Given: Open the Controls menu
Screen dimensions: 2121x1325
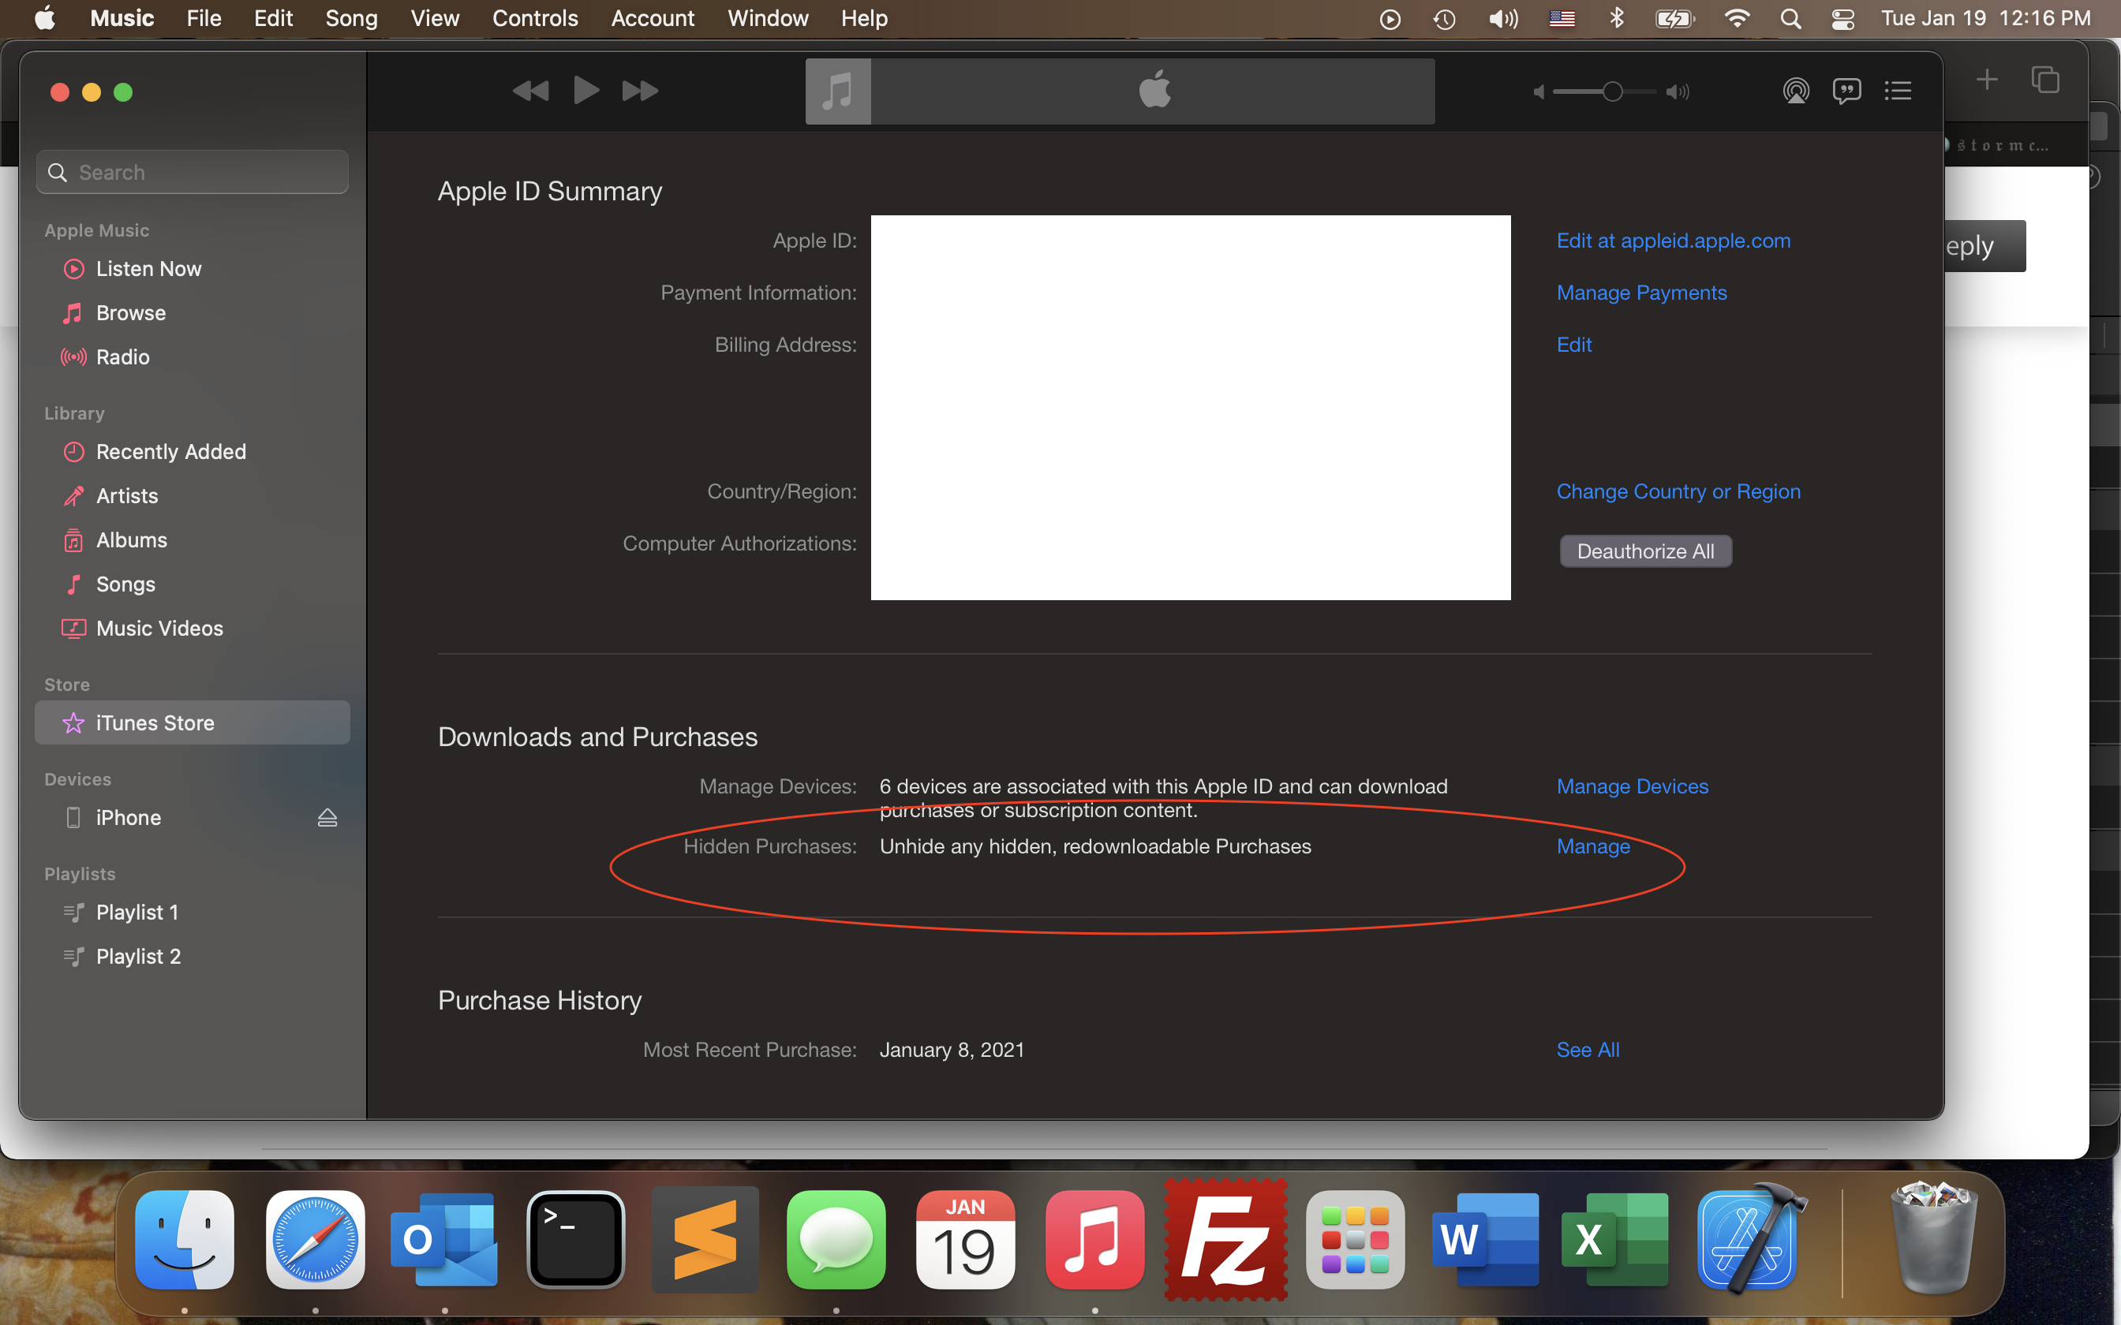Looking at the screenshot, I should [x=535, y=18].
